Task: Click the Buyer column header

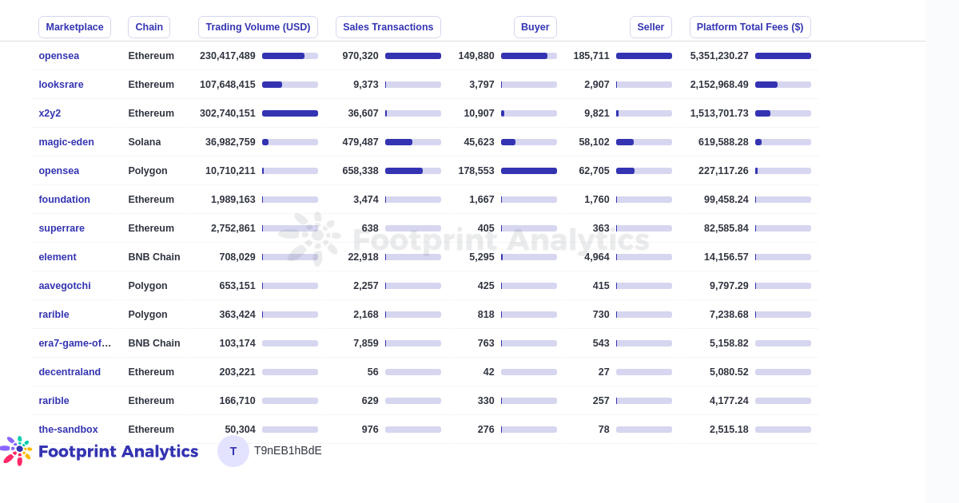Action: [535, 27]
